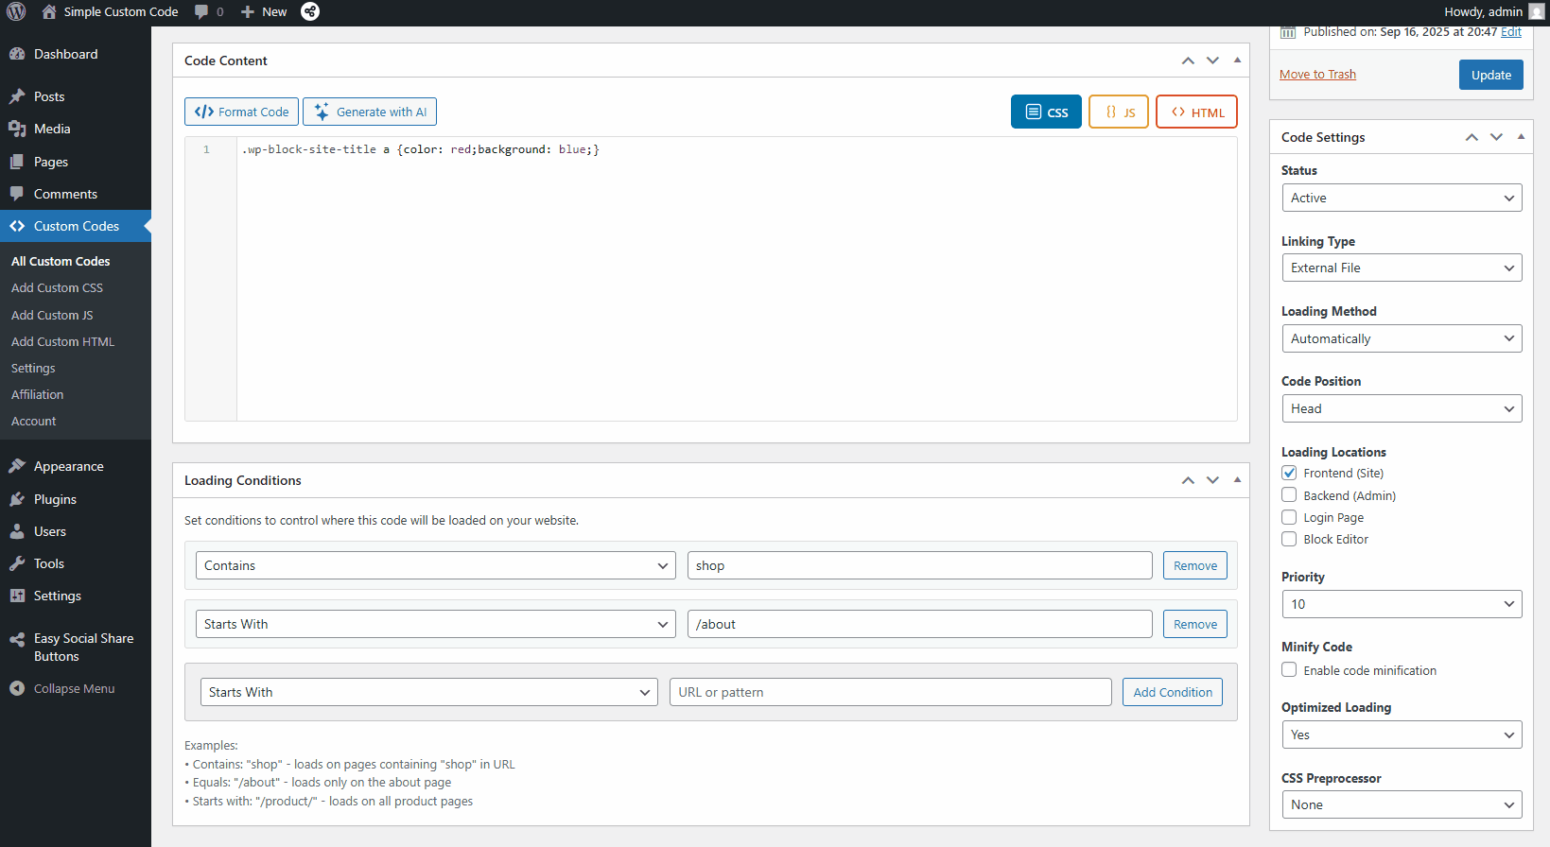Enable Login Page loading location
Viewport: 1550px width, 847px height.
point(1289,517)
